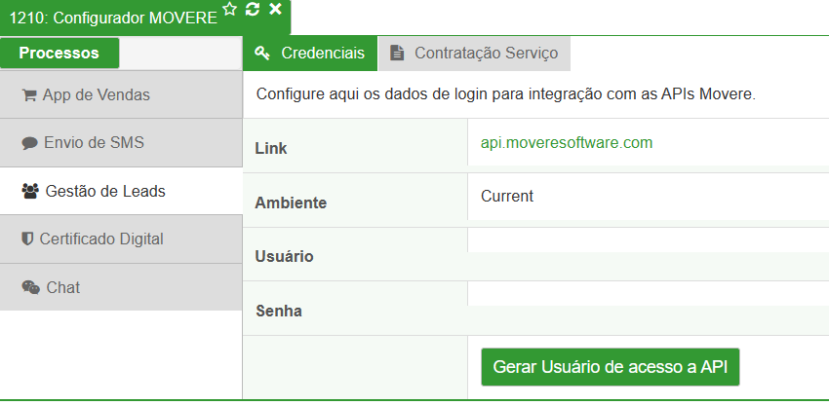This screenshot has width=829, height=405.
Task: Click the favorite star icon in title tab
Action: coord(229,9)
